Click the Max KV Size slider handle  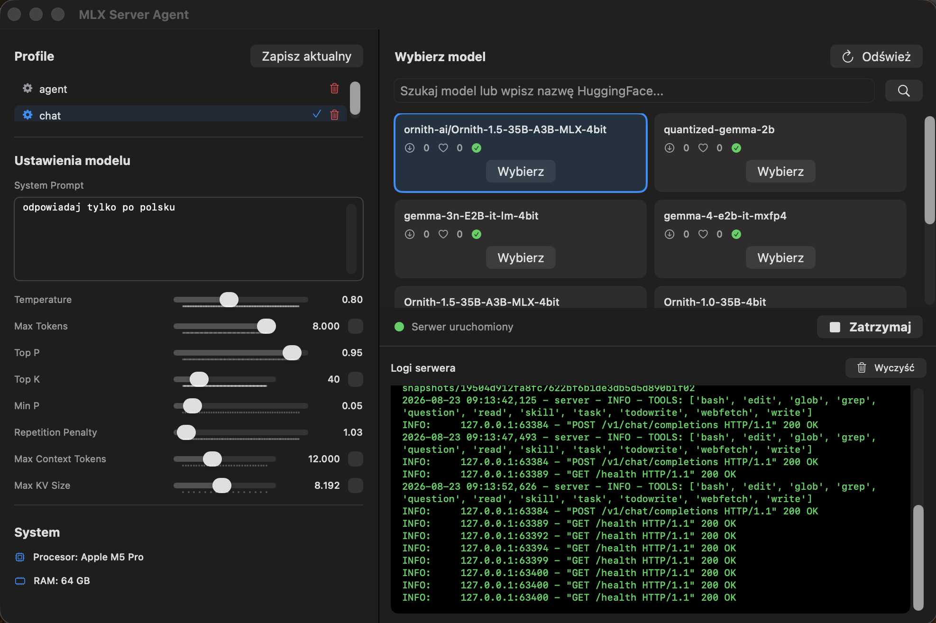click(x=222, y=486)
